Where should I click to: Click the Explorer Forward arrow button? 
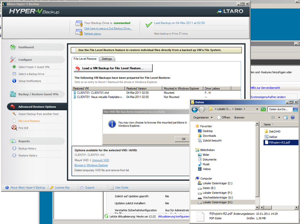pos(202,109)
